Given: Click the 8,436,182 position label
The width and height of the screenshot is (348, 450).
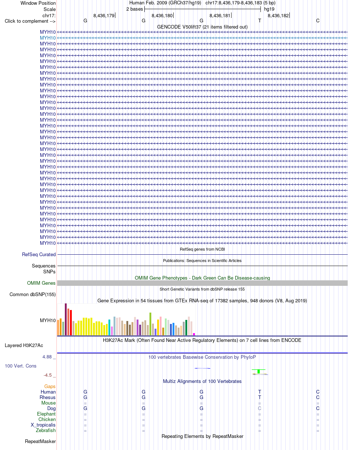Looking at the screenshot, I should tap(278, 15).
